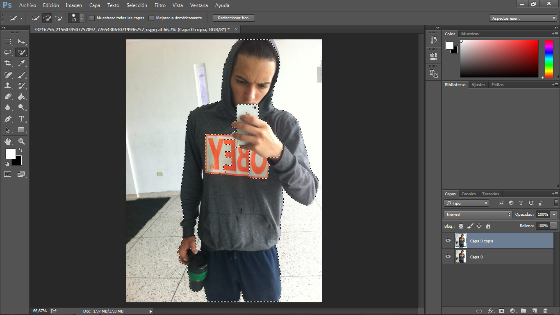Select the Dodge tool
The image size is (560, 315).
pyautogui.click(x=21, y=107)
